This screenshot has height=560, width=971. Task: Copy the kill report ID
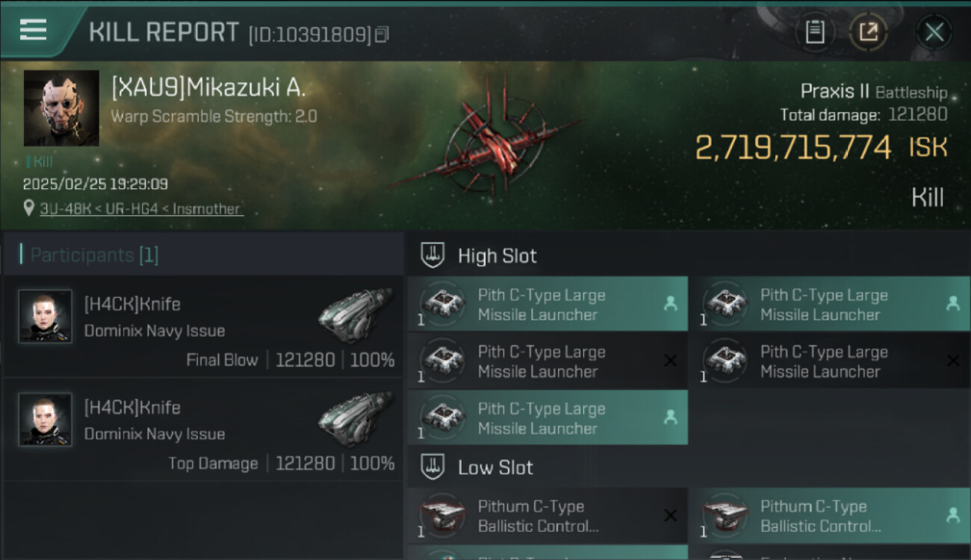click(382, 34)
